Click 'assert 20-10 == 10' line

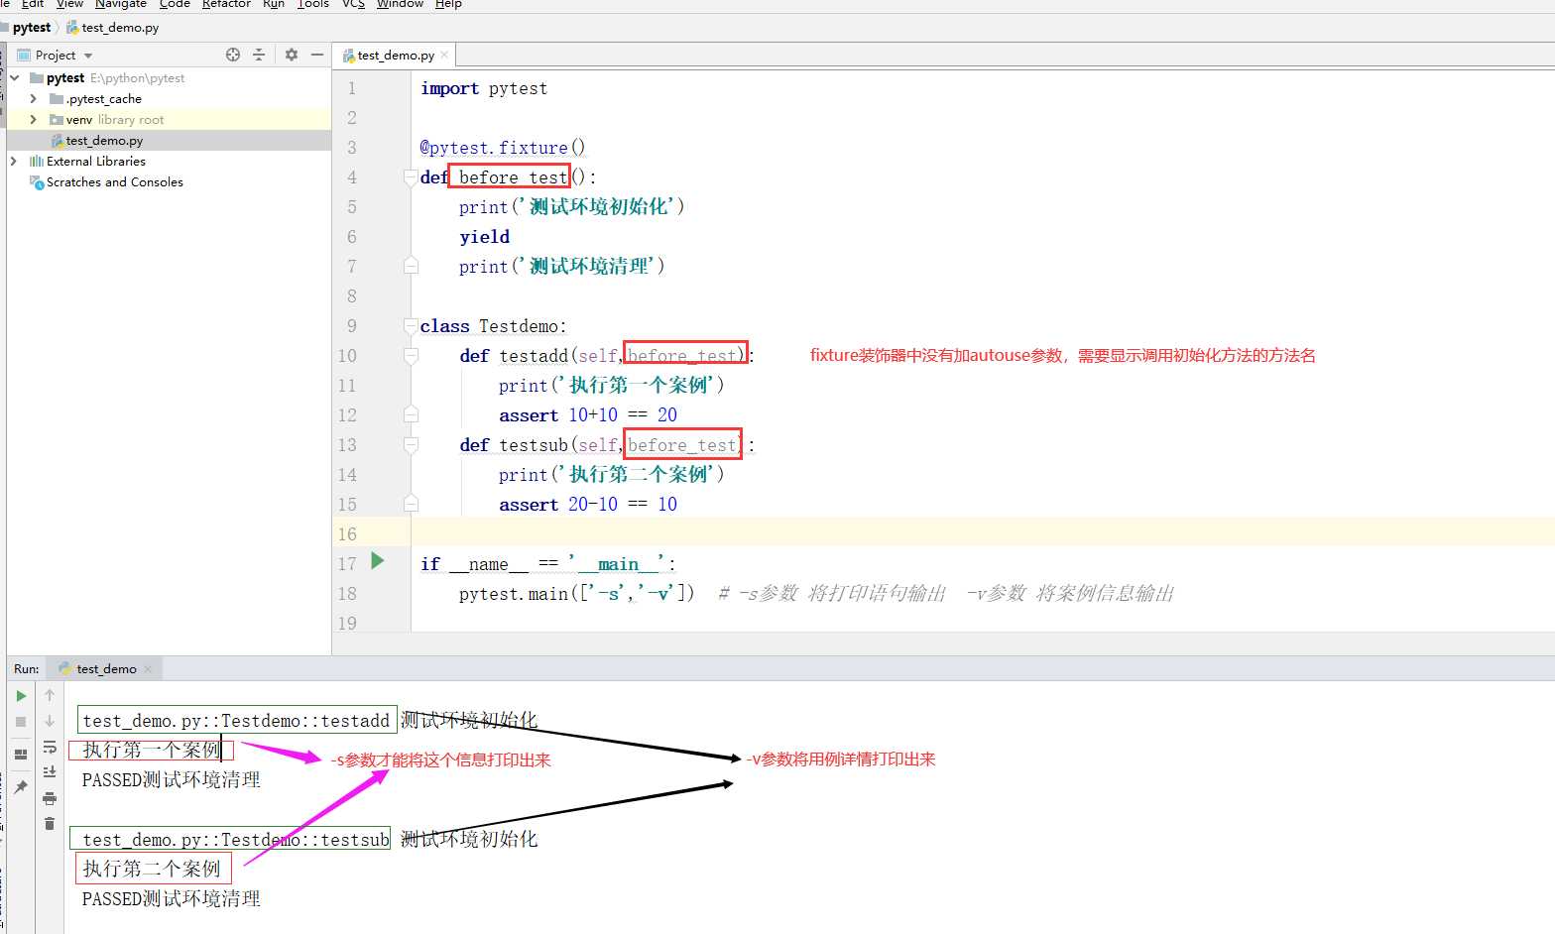588,505
